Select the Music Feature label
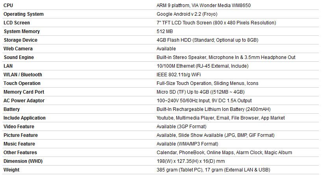This screenshot has width=322, height=175. [19, 144]
